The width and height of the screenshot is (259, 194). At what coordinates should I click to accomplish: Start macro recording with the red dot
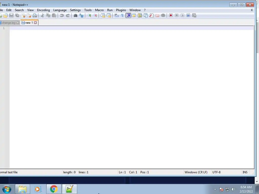(x=171, y=15)
